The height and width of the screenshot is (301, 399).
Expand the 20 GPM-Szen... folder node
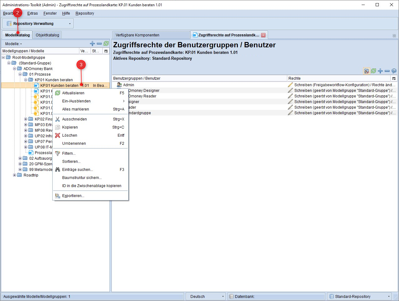20,164
